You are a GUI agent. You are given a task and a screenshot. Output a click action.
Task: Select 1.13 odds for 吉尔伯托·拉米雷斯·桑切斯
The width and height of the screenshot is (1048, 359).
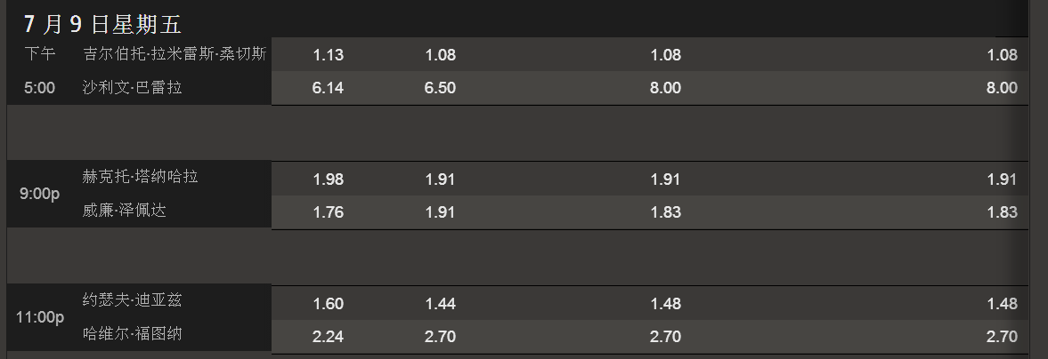coord(329,55)
